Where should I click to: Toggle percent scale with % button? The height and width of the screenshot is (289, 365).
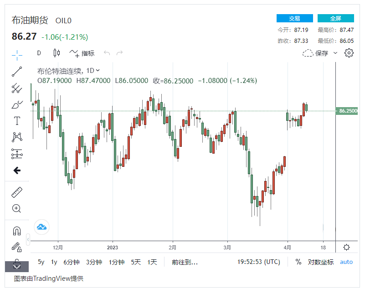tap(298, 262)
